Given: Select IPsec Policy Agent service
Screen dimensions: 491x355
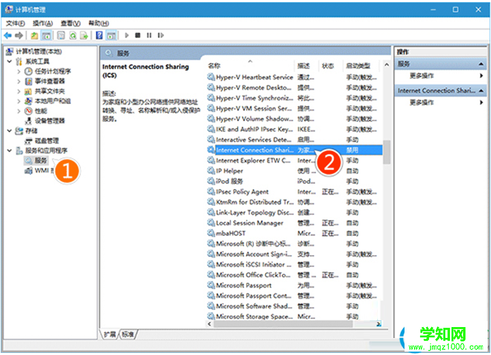Looking at the screenshot, I should (294, 192).
